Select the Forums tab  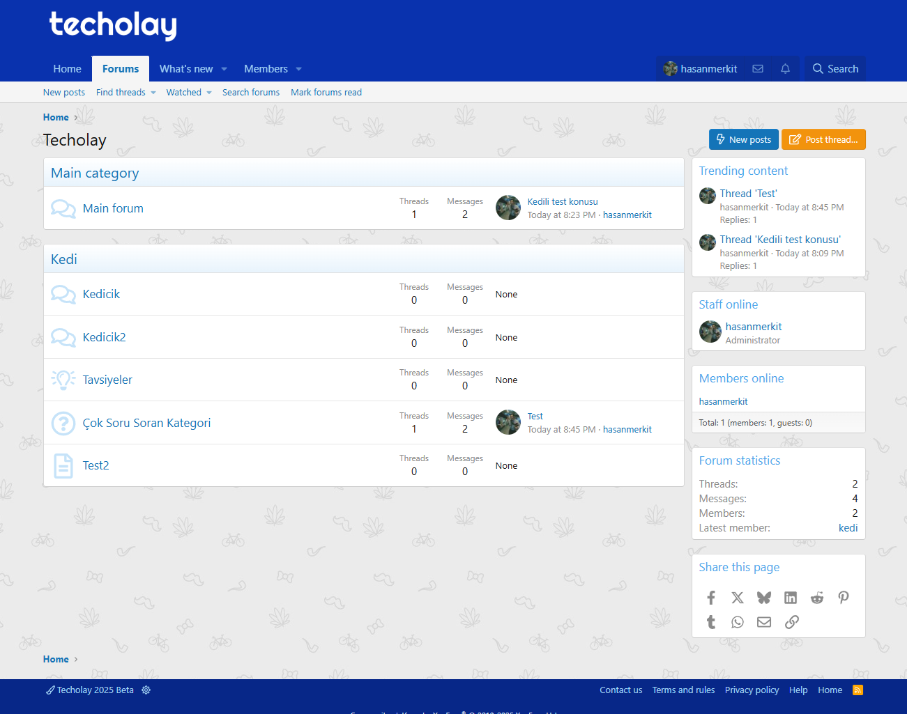coord(121,69)
